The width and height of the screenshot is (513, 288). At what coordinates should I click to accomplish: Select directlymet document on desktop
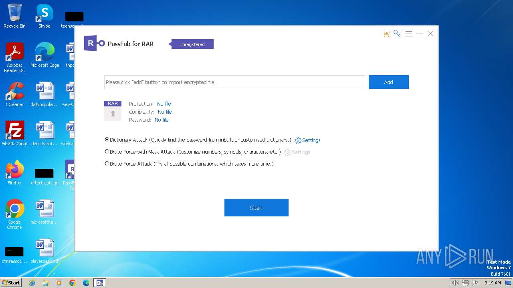click(44, 134)
